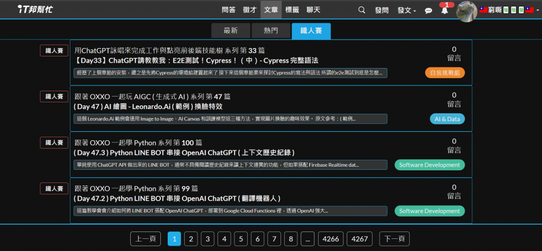Image resolution: width=542 pixels, height=251 pixels.
Task: Open article Day 47.2 LINE BOT 翻譯機器人
Action: pyautogui.click(x=177, y=199)
